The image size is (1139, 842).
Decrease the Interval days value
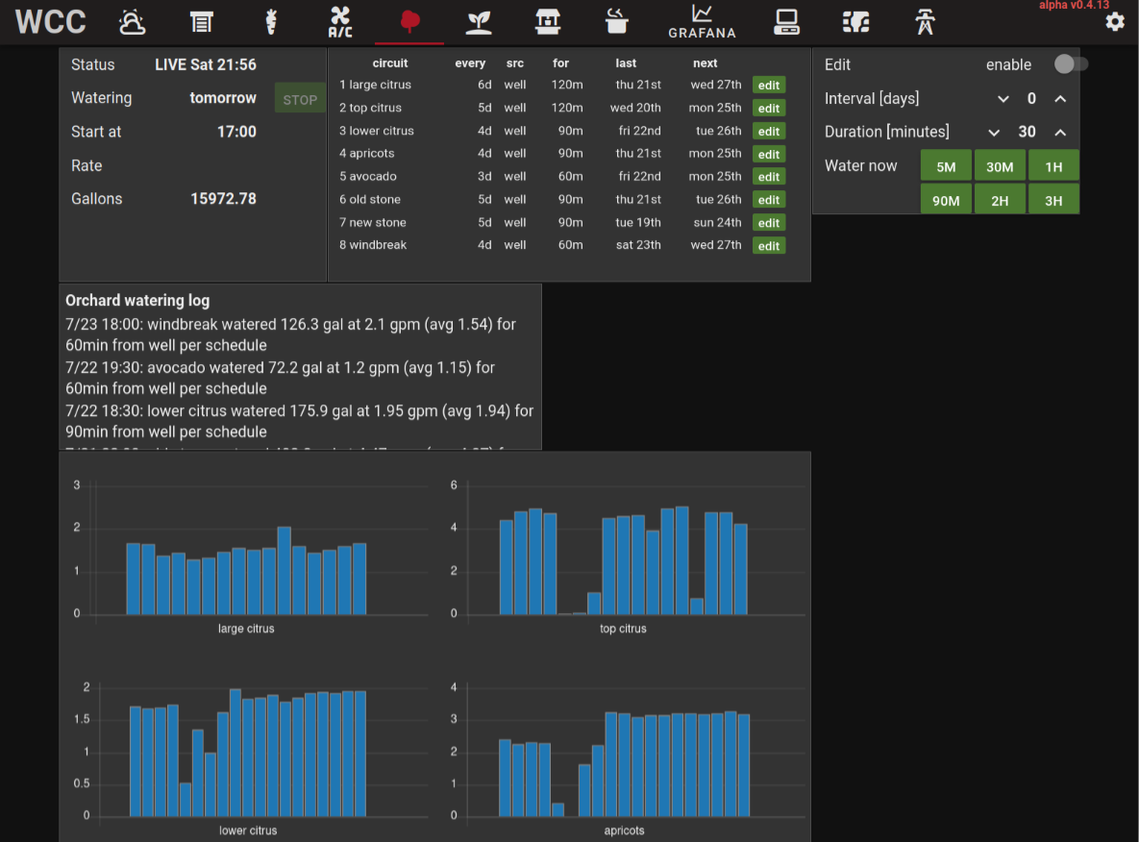pyautogui.click(x=1003, y=99)
